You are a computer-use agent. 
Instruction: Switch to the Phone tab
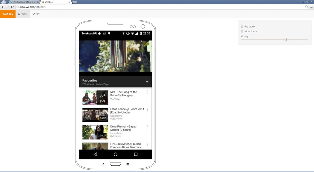click(x=23, y=14)
